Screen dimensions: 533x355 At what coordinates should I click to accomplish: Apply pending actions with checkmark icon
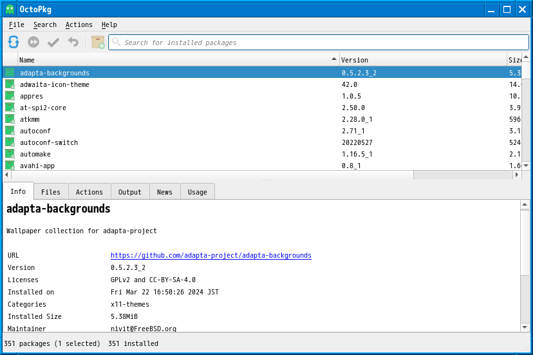pos(53,43)
